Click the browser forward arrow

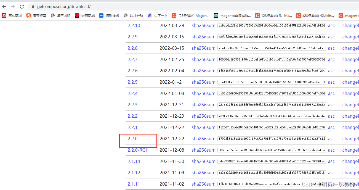13,7
